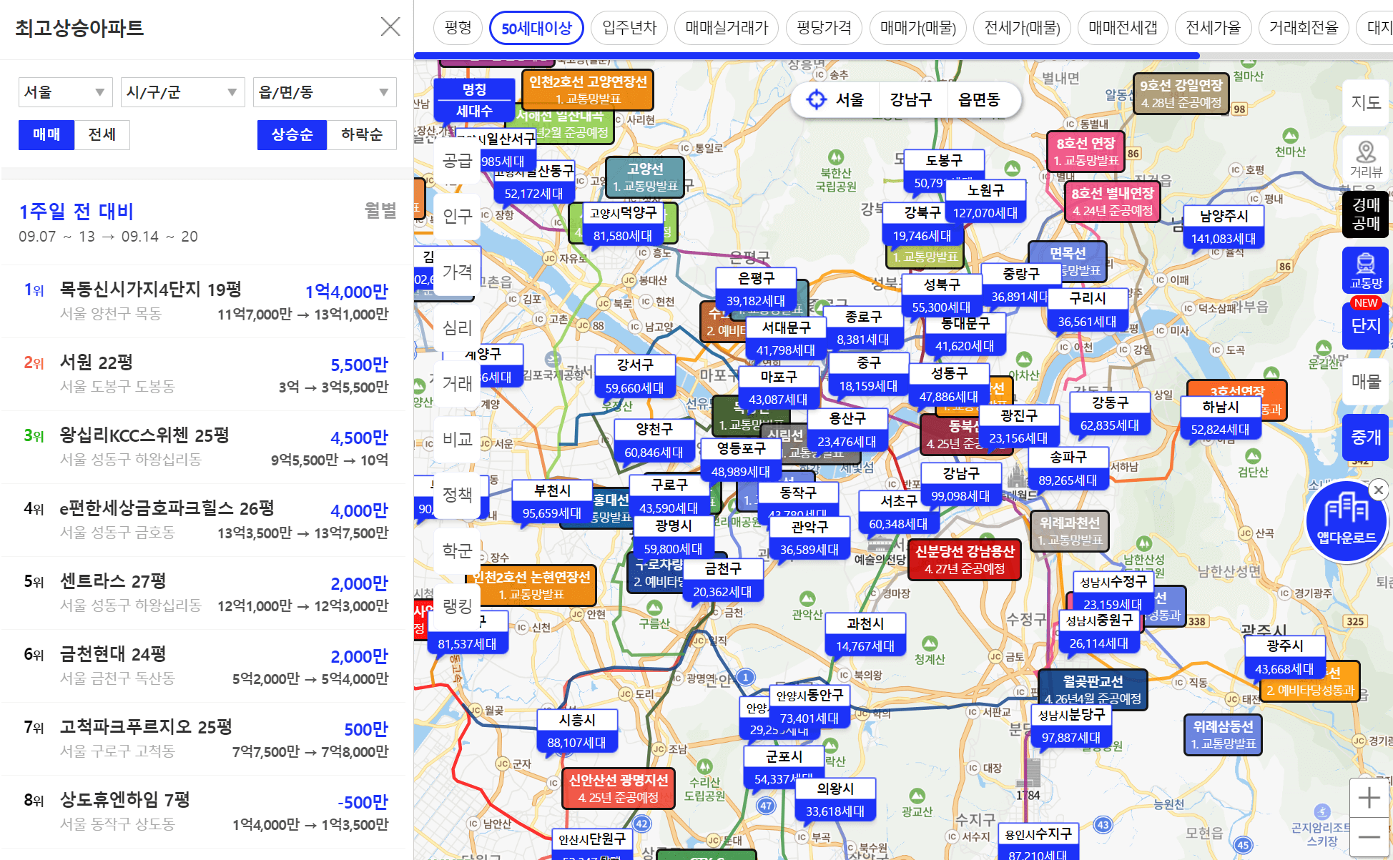The height and width of the screenshot is (860, 1393).
Task: Close the 최고상승아파트 panel
Action: click(x=390, y=27)
